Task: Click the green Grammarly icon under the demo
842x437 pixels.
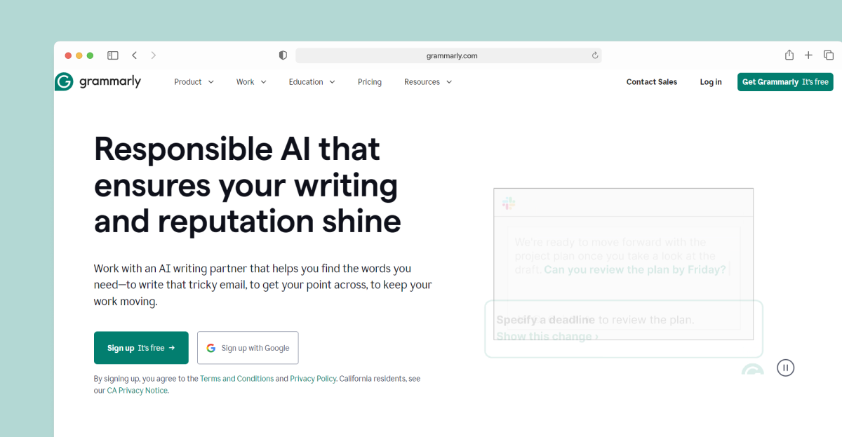Action: 753,369
